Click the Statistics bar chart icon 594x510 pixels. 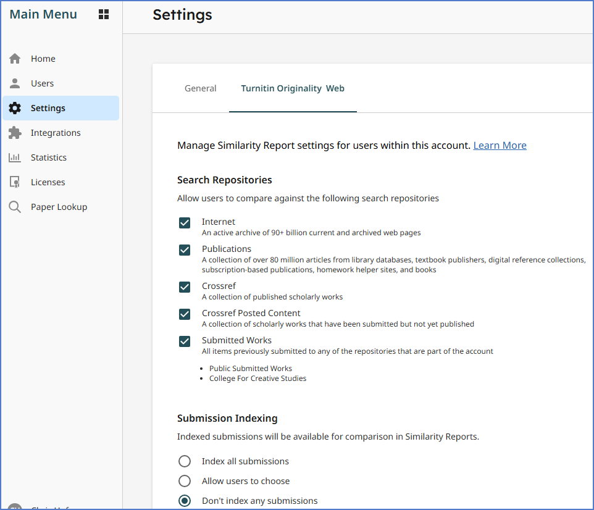click(15, 157)
